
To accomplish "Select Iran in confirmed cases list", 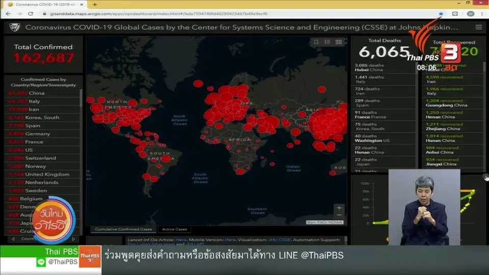I will coord(43,109).
